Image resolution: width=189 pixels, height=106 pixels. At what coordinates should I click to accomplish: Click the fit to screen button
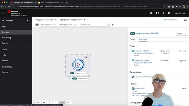50,102
